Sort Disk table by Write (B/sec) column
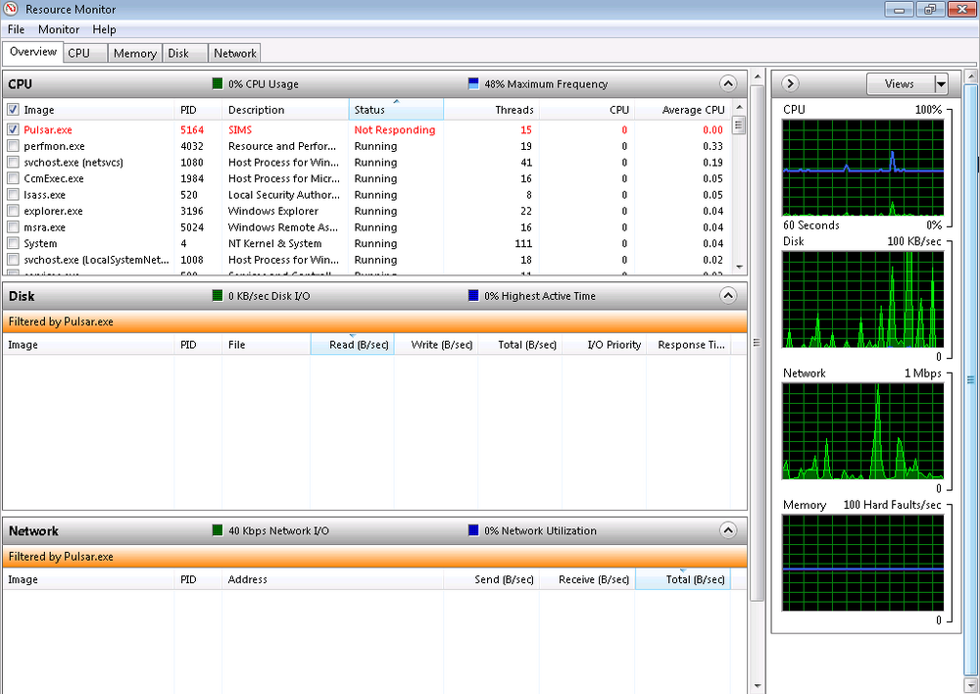980x694 pixels. click(436, 344)
